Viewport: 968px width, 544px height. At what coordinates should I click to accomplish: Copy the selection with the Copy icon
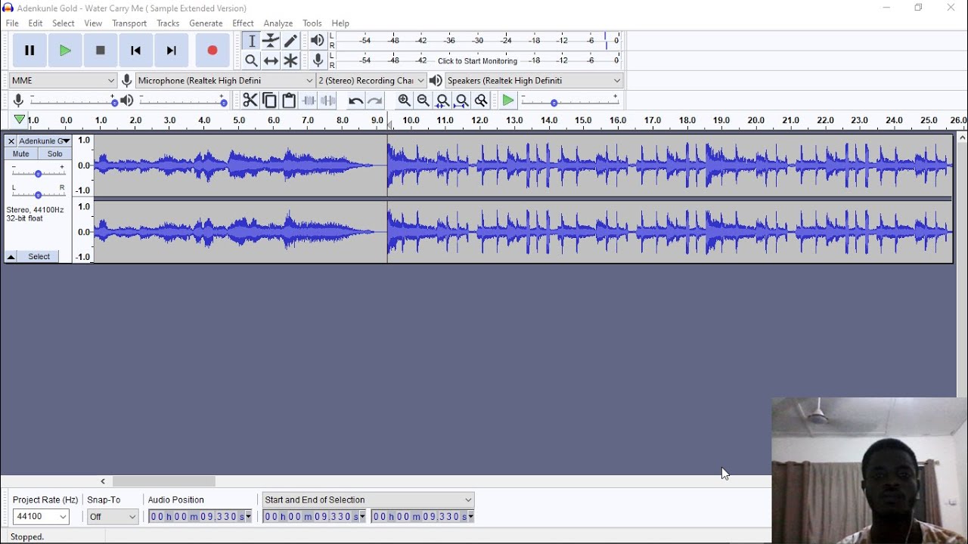[269, 100]
